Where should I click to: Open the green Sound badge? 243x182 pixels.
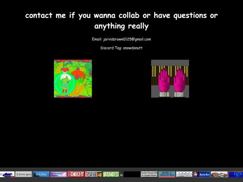[x=111, y=174]
